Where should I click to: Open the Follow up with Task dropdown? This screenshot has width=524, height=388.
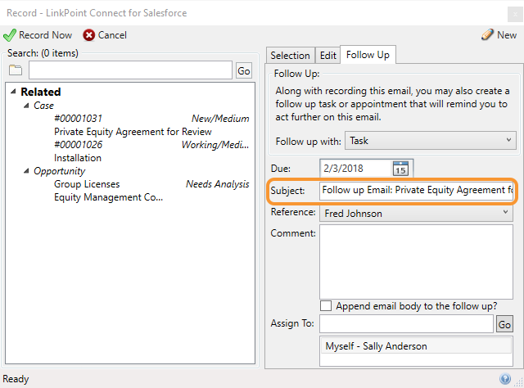[x=430, y=141]
